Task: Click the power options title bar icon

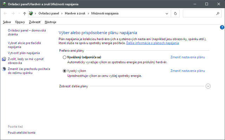Action: point(4,4)
